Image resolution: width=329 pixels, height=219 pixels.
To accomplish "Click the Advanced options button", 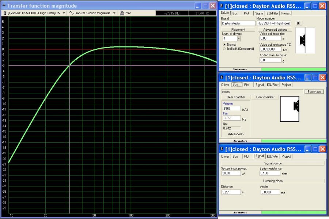I will tap(275, 30).
